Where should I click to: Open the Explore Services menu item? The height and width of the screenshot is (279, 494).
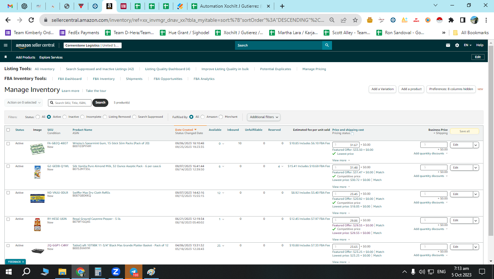point(51,57)
